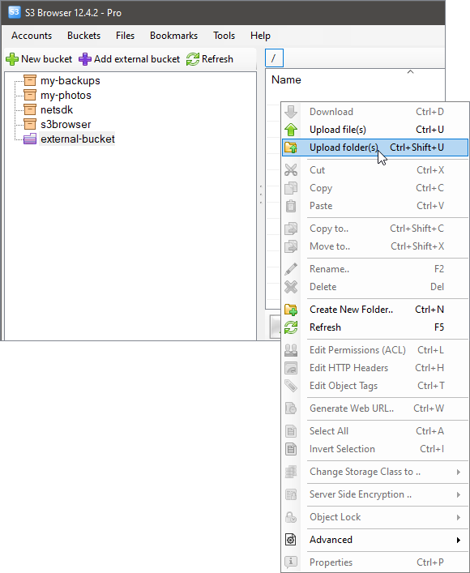Screen dimensions: 470x573
Task: Click the Name column sort arrow
Action: [410, 72]
